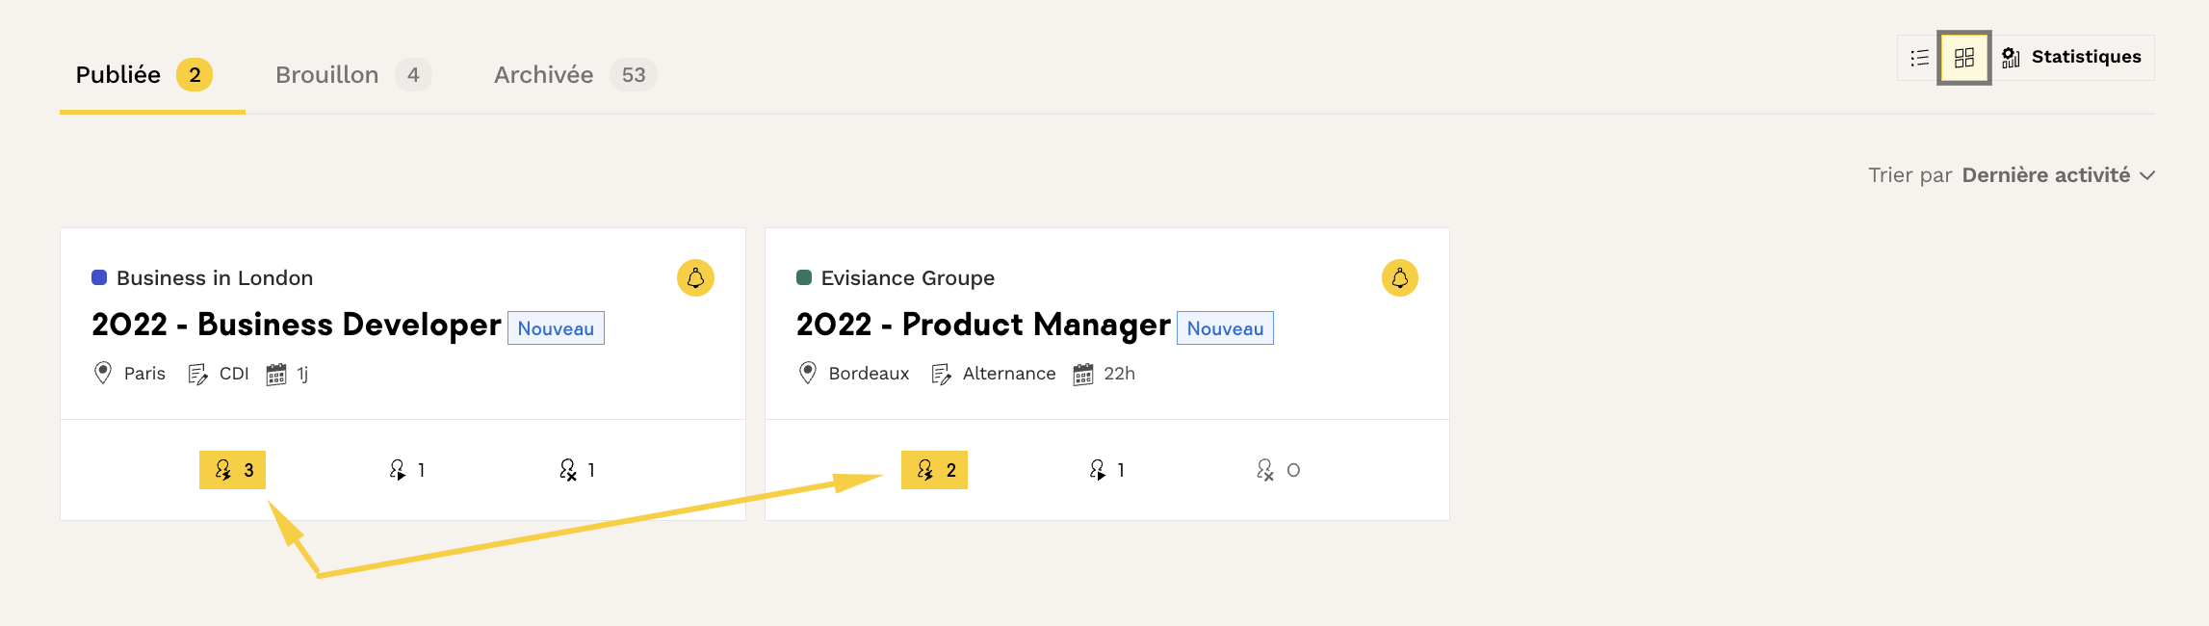Click the notification bell on Product Manager card
This screenshot has width=2209, height=626.
tap(1400, 278)
